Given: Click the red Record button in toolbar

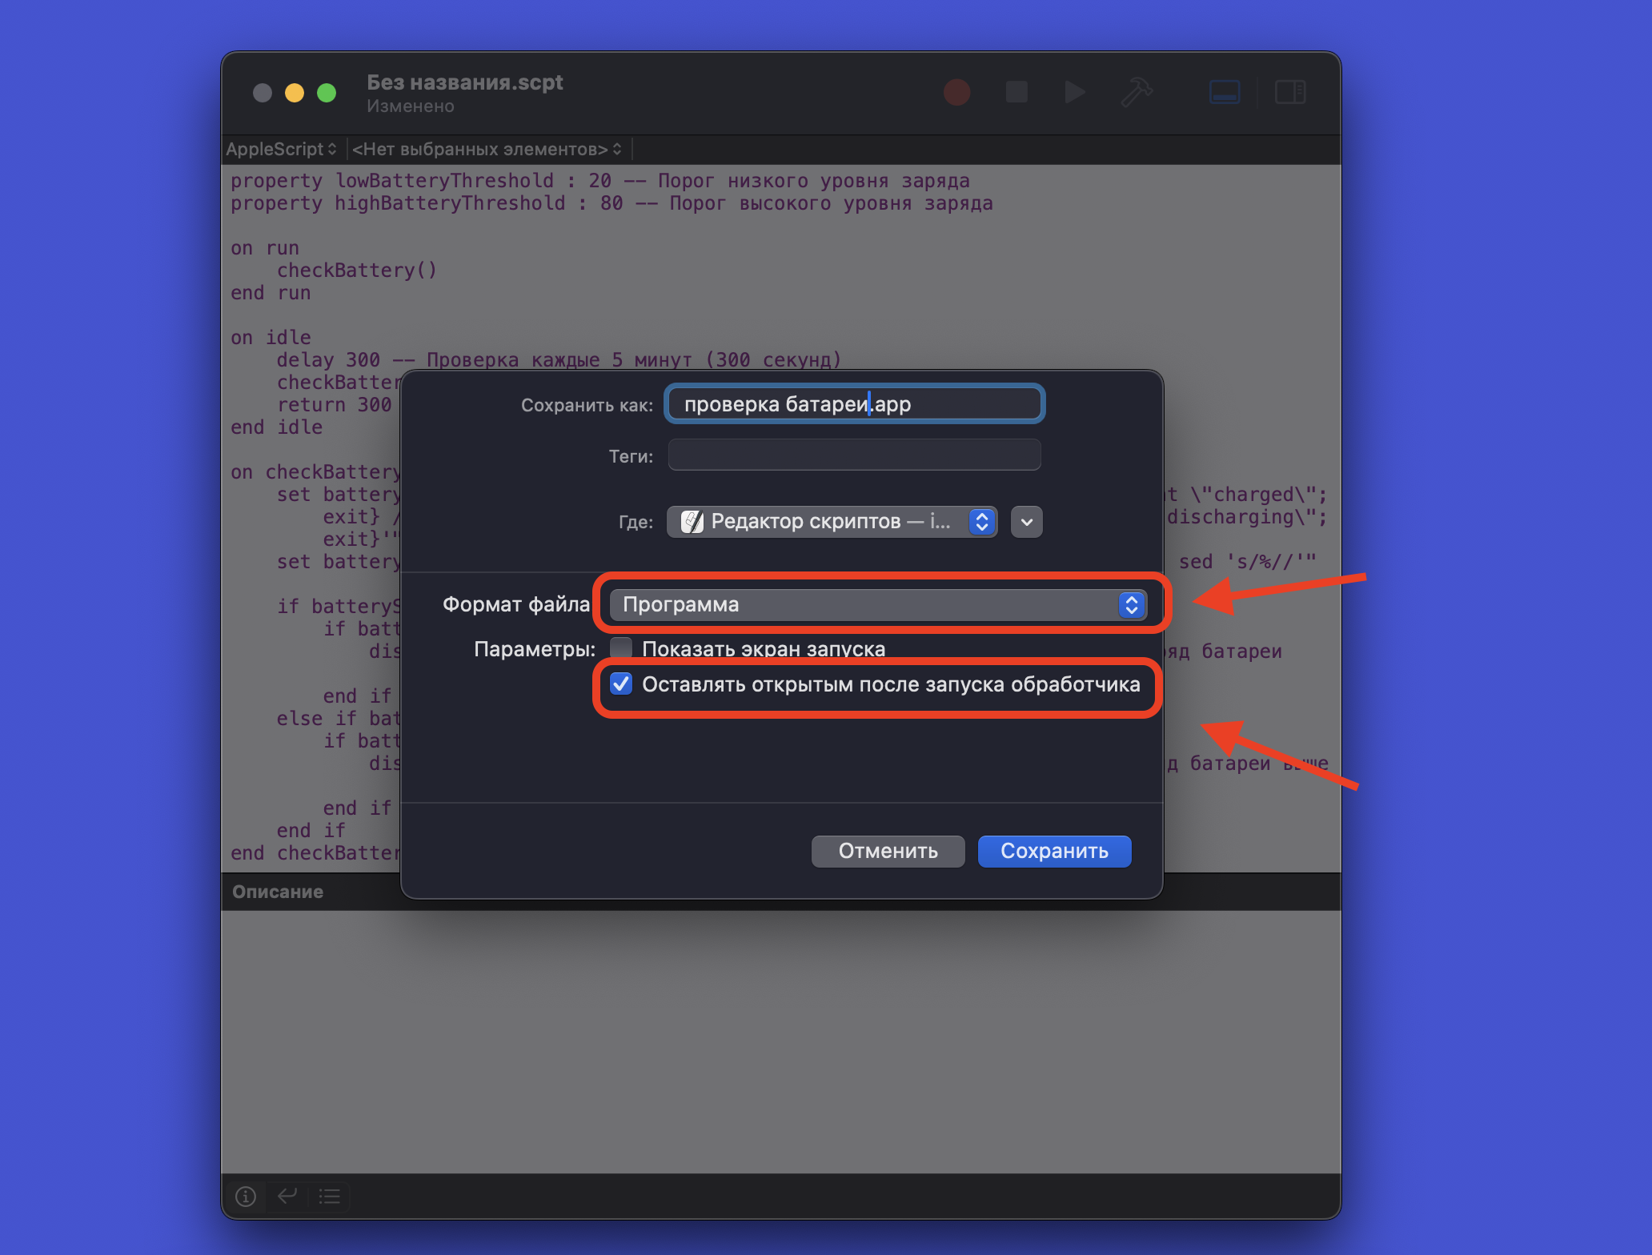Looking at the screenshot, I should point(956,92).
